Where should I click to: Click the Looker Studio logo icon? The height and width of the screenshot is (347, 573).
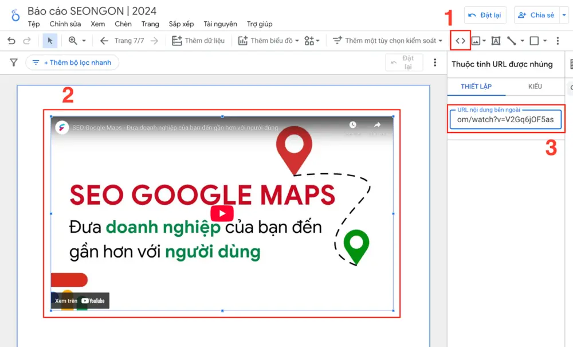(15, 15)
